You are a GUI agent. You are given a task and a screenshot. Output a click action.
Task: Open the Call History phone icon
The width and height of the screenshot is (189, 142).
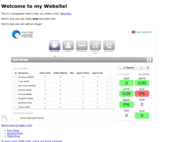109,45
